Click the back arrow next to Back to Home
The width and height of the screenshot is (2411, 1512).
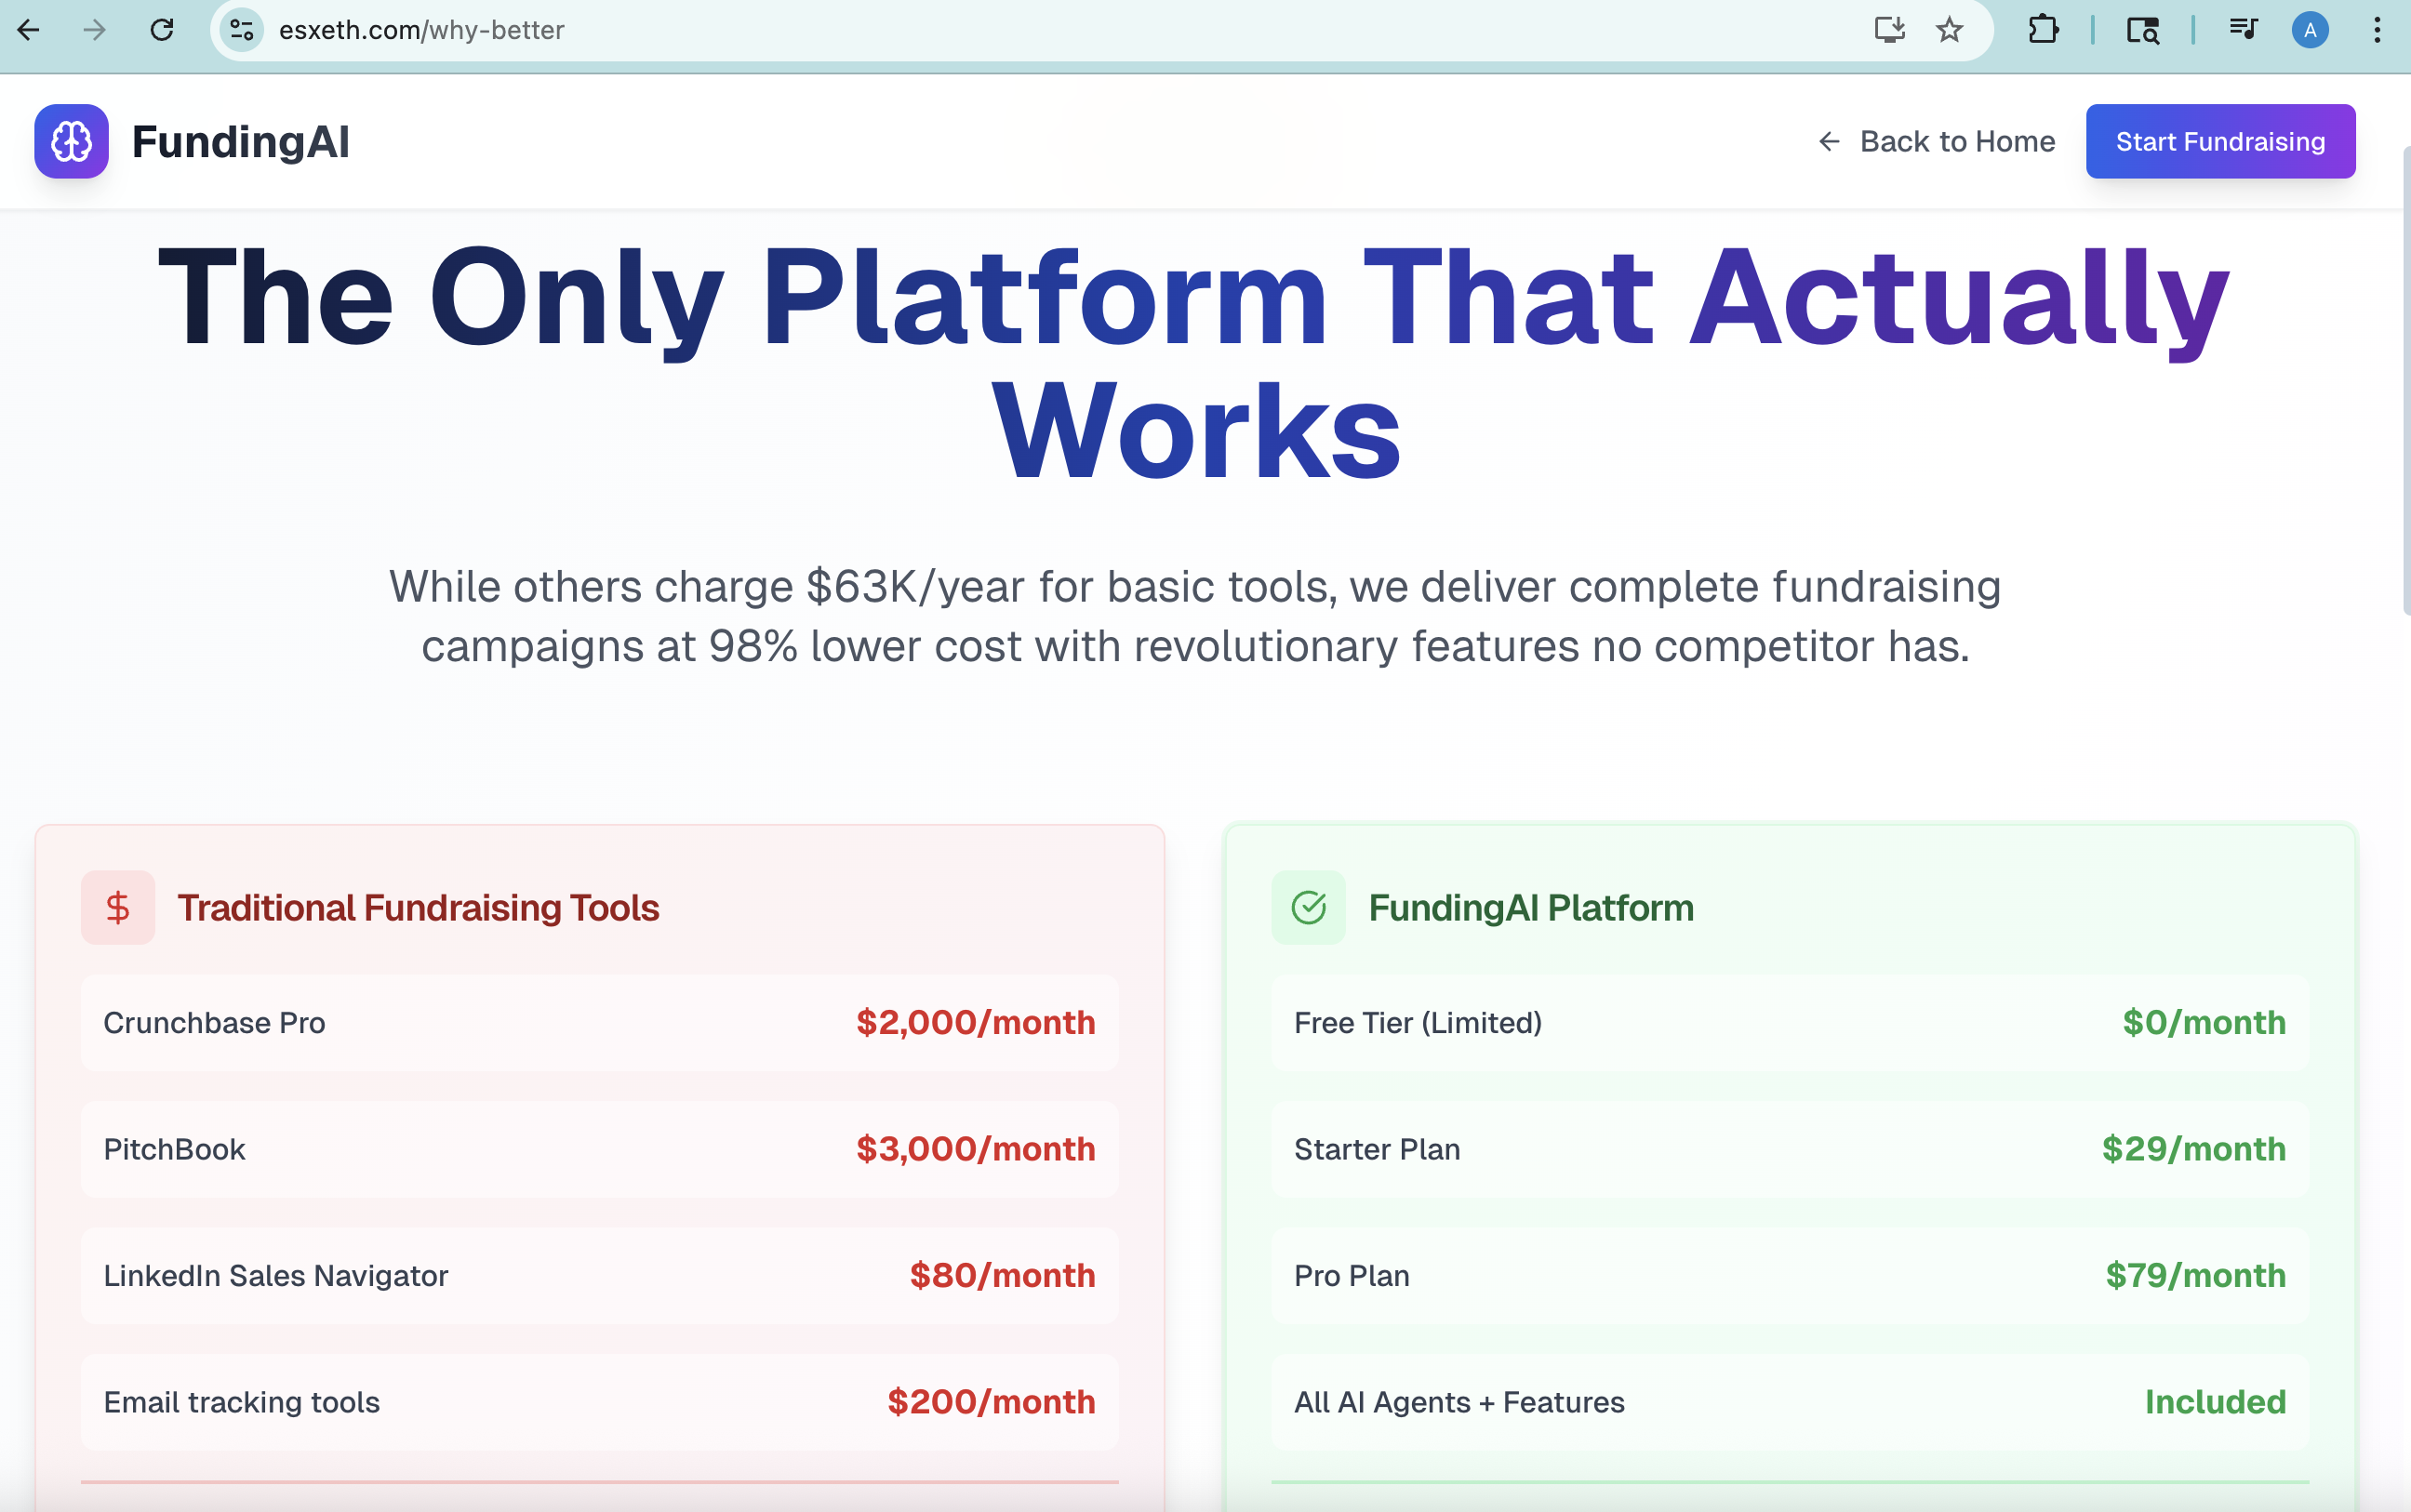pyautogui.click(x=1828, y=141)
